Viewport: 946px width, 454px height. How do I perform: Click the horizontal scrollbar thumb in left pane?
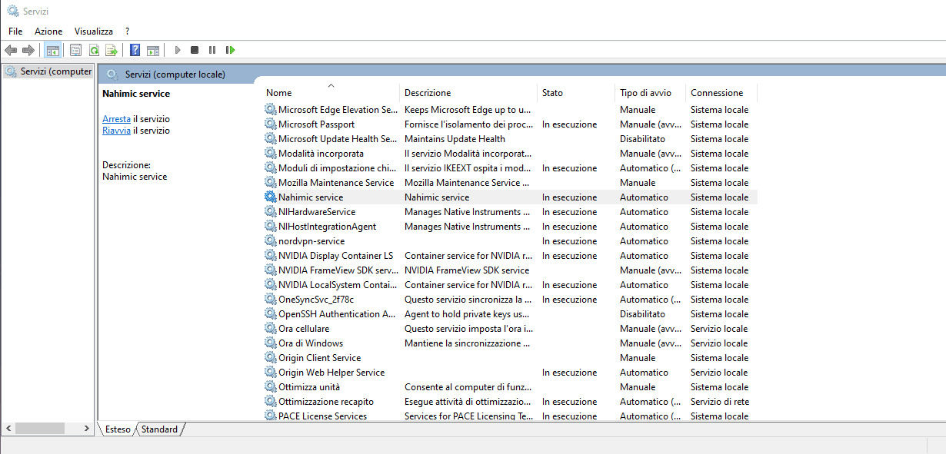(x=40, y=428)
